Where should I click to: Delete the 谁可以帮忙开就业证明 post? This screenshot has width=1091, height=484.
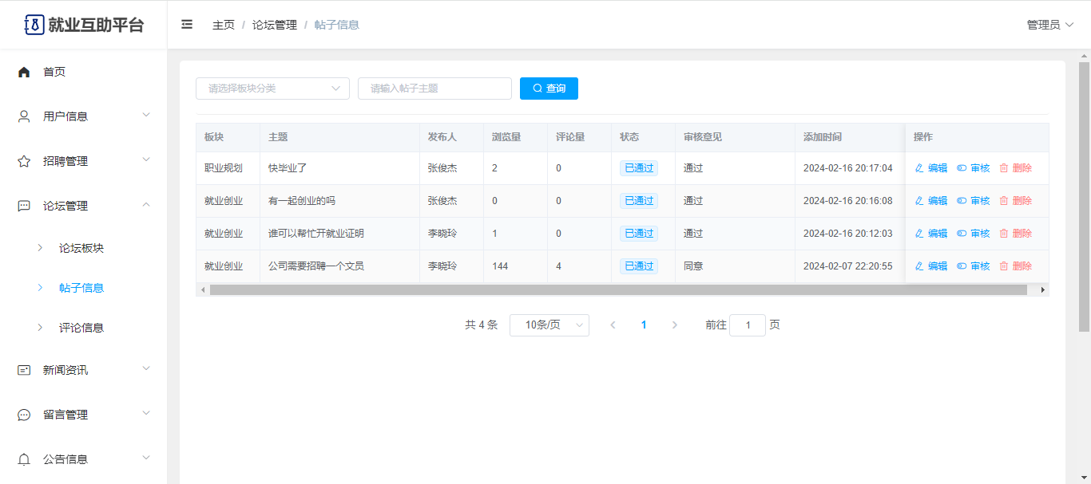click(x=1015, y=234)
